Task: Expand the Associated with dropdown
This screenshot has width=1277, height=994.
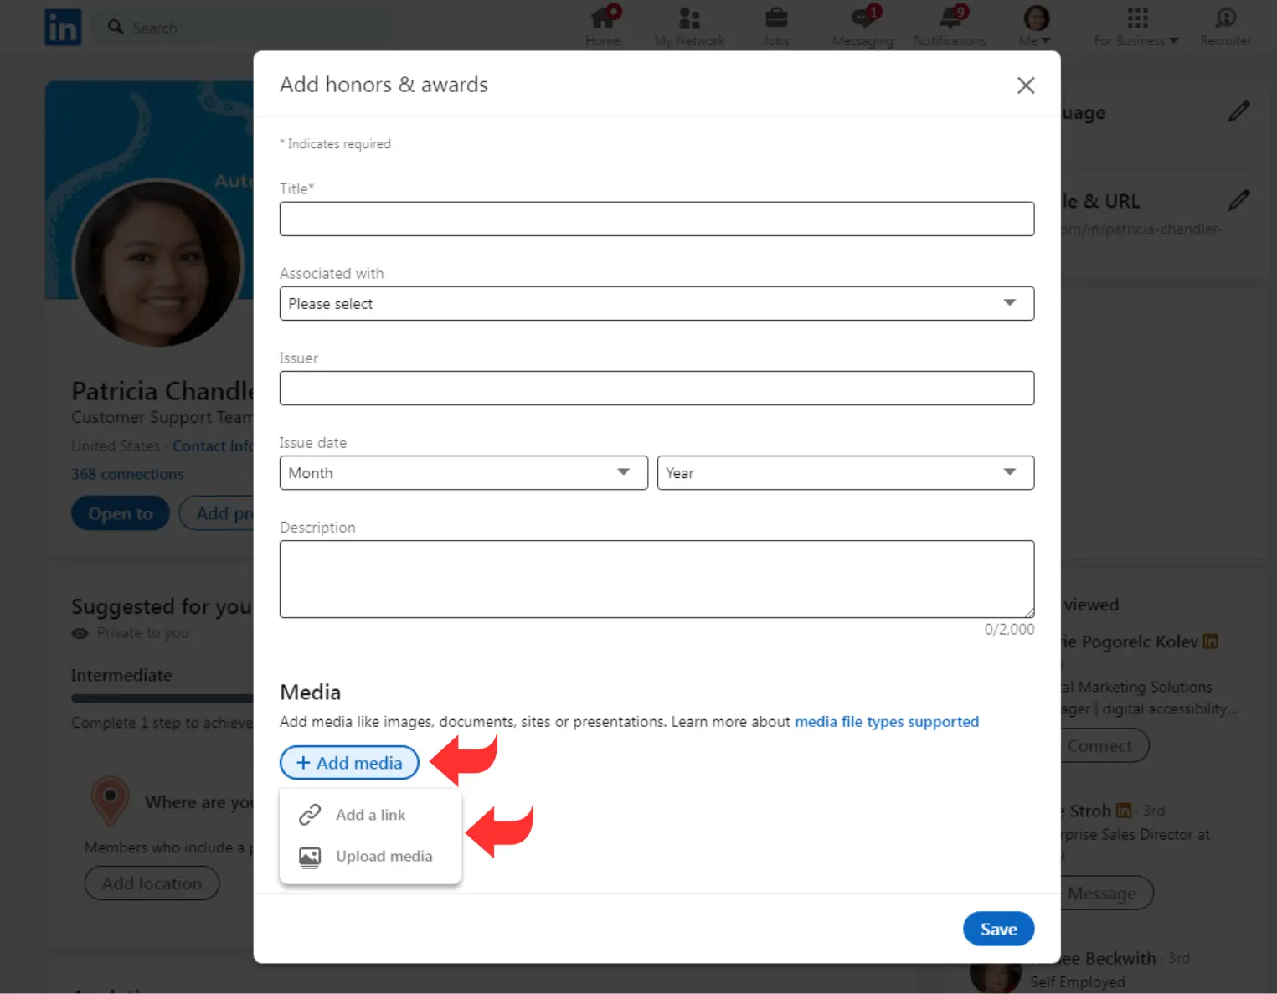Action: click(657, 303)
